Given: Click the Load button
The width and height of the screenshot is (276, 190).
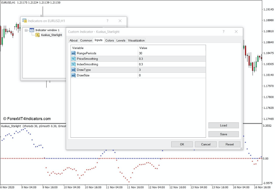Looking at the screenshot, I should coord(223,125).
